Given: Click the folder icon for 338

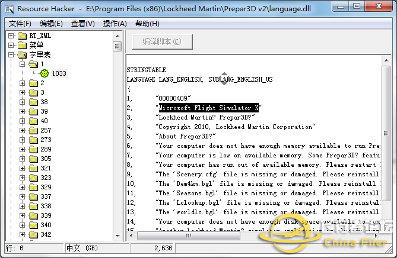Looking at the screenshot, I should (33, 207).
